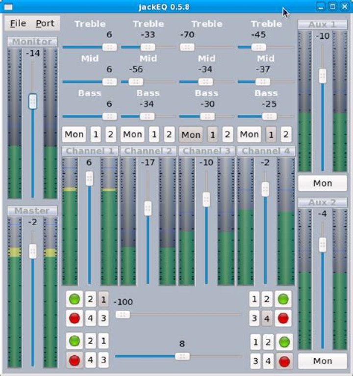Open the window menu icon in title bar
Screen dimensions: 353x376
pos(8,7)
